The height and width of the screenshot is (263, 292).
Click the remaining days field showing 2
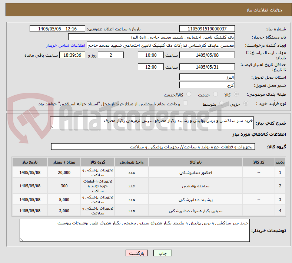tap(111, 55)
